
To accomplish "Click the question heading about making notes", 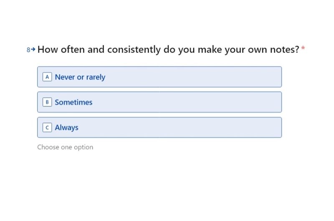I will [168, 50].
